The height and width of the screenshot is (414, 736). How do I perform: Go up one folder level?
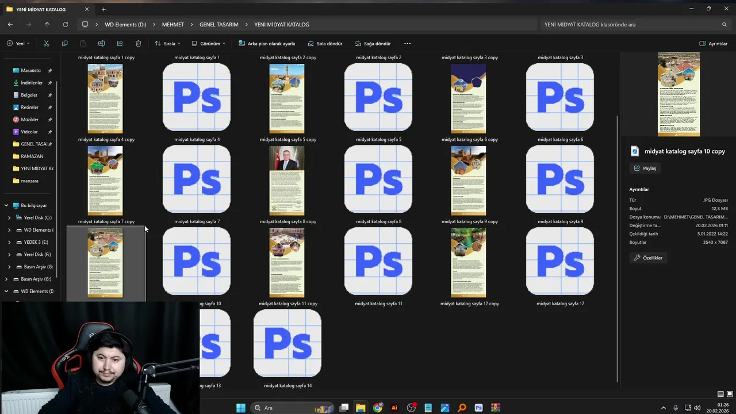47,25
